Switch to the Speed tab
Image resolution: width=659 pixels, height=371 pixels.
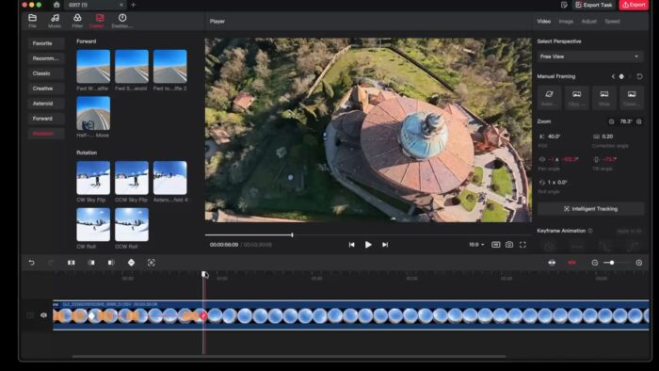[x=612, y=21]
